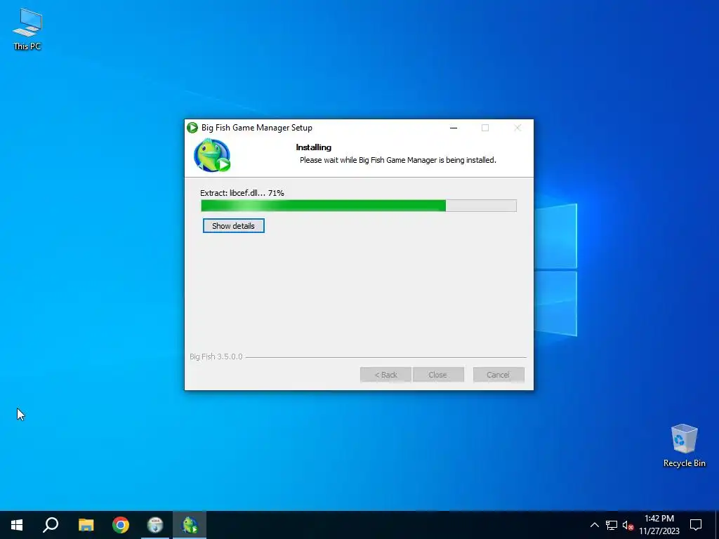Open File Explorer from the taskbar
719x539 pixels.
[x=86, y=525]
